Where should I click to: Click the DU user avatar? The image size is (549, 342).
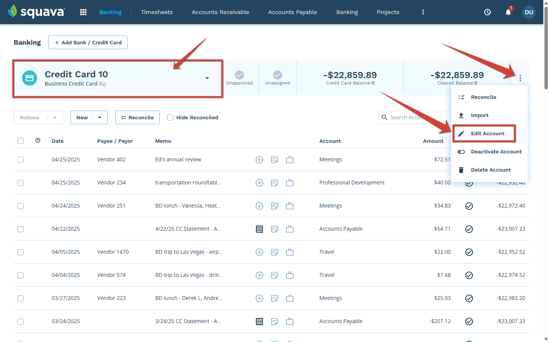click(529, 12)
